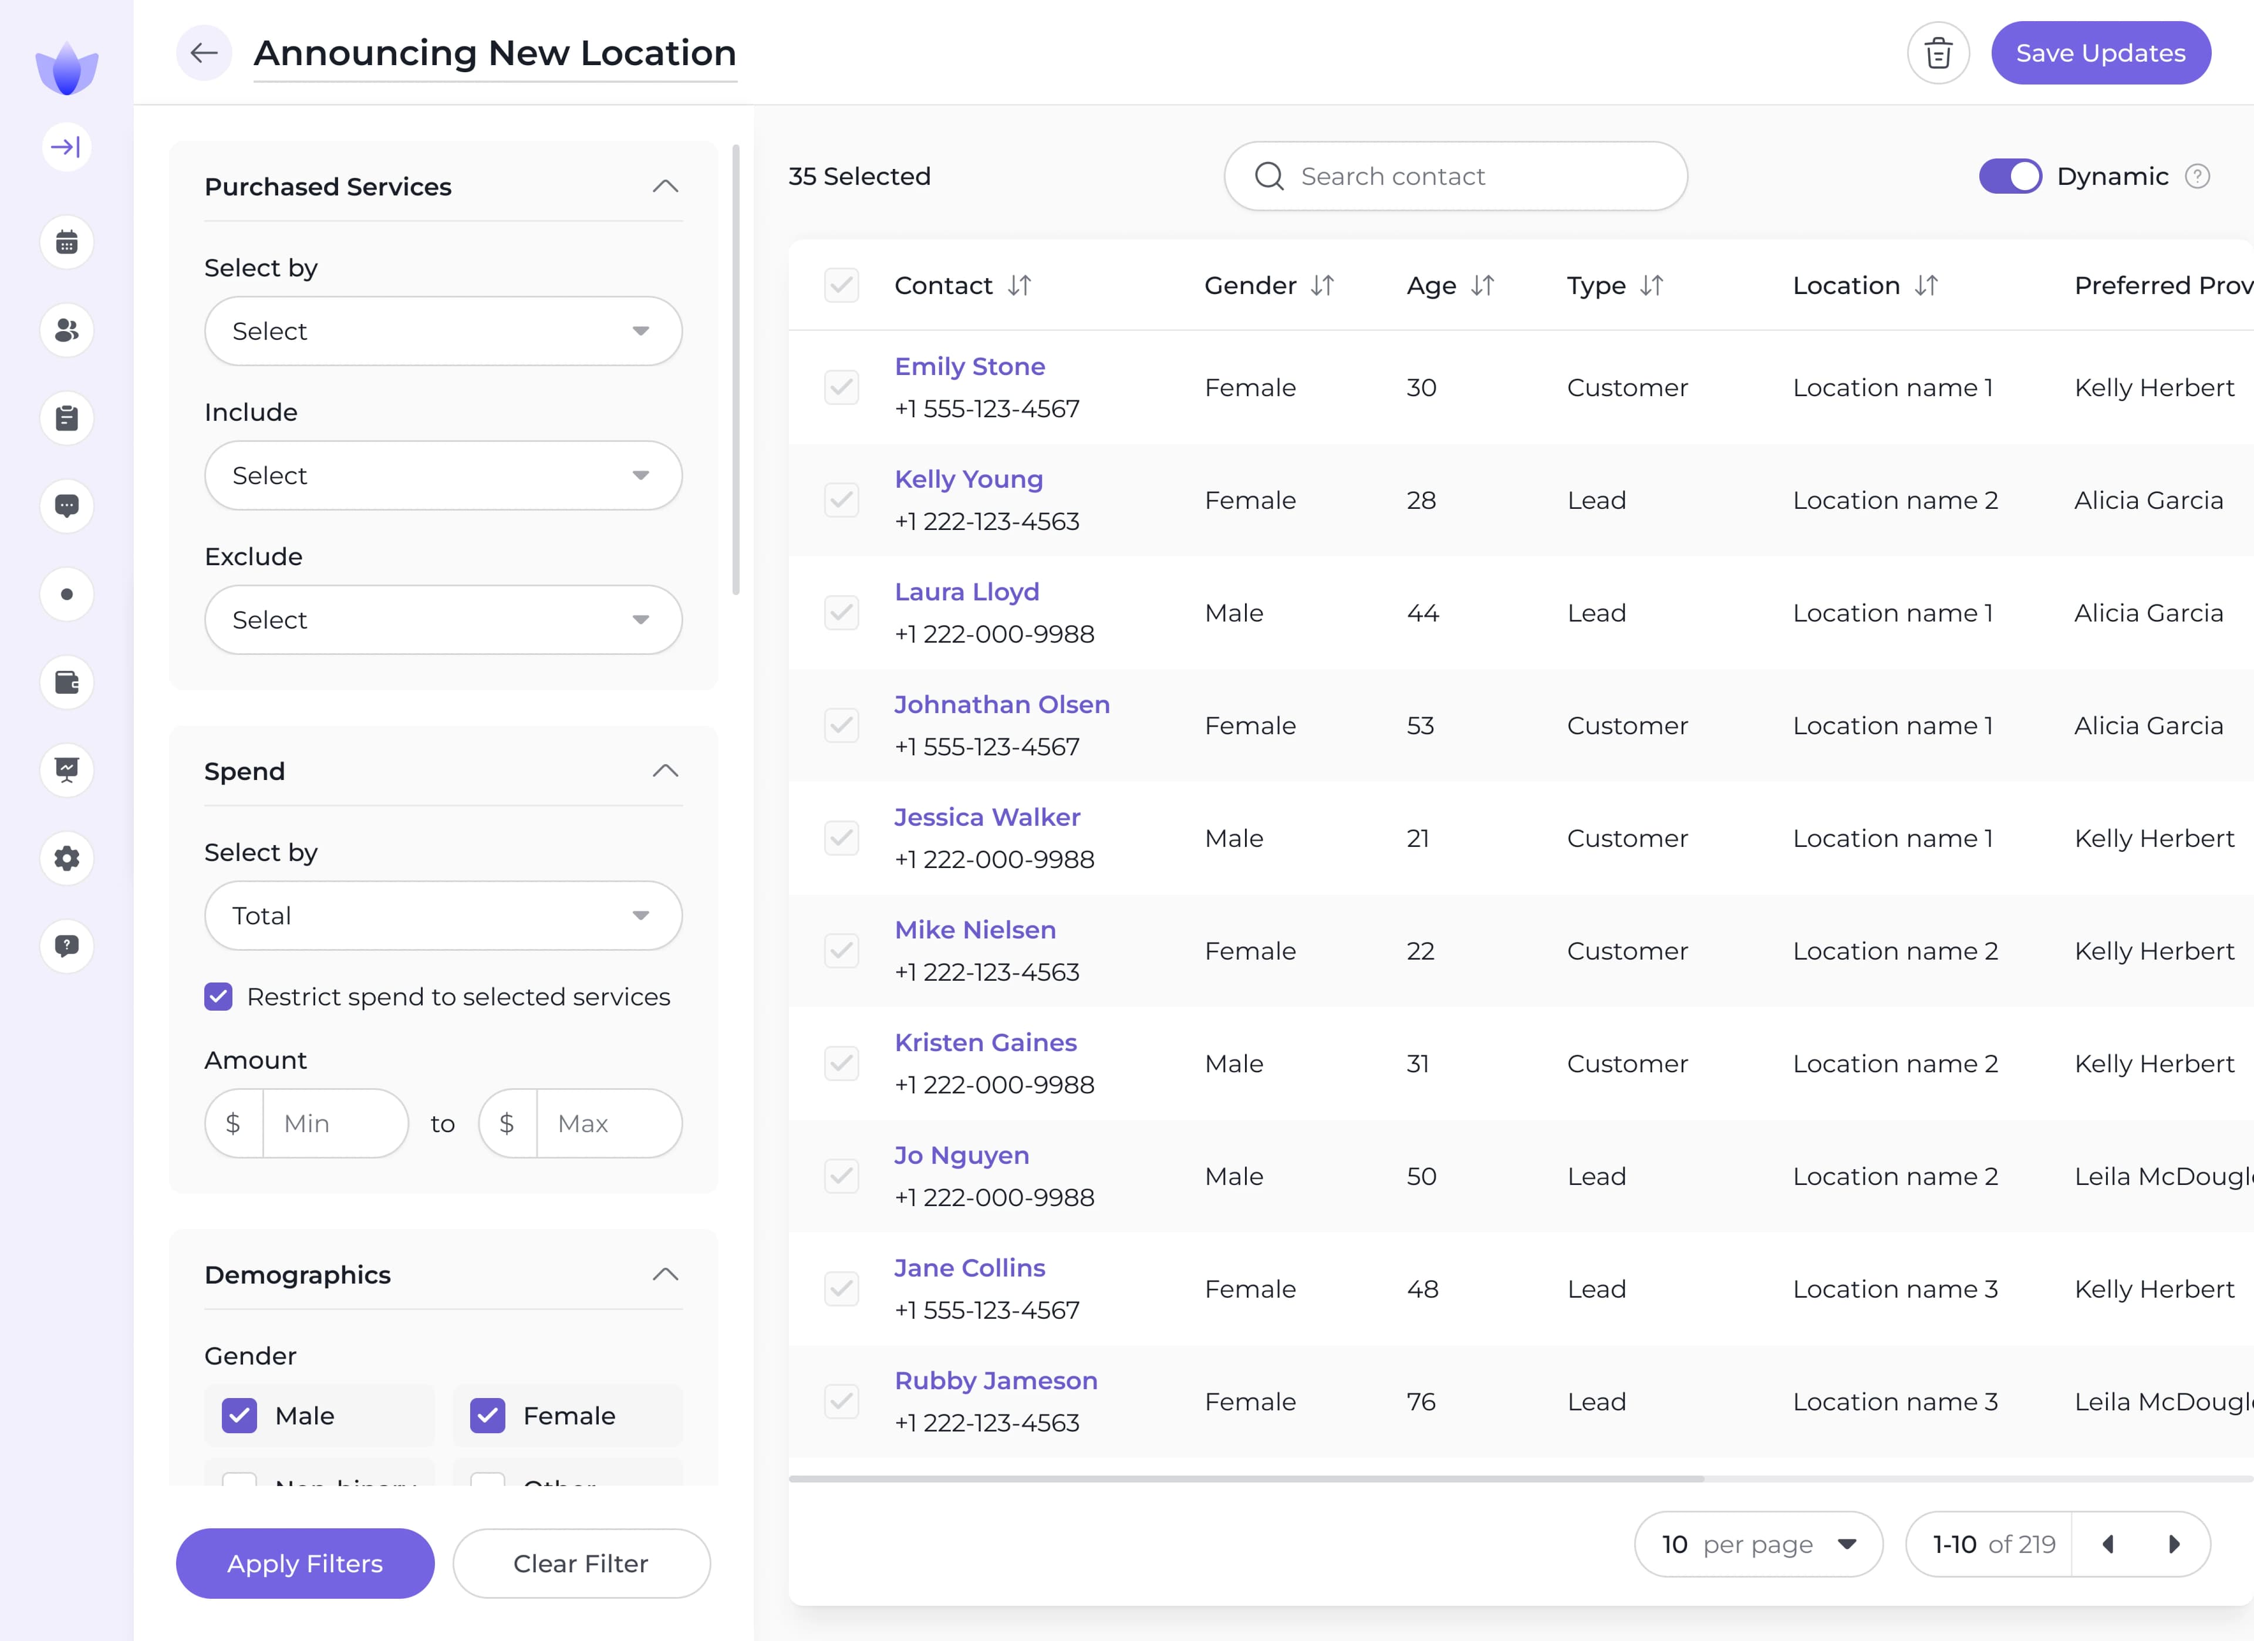Viewport: 2254px width, 1641px height.
Task: Open the contacts people sidebar icon
Action: [66, 330]
